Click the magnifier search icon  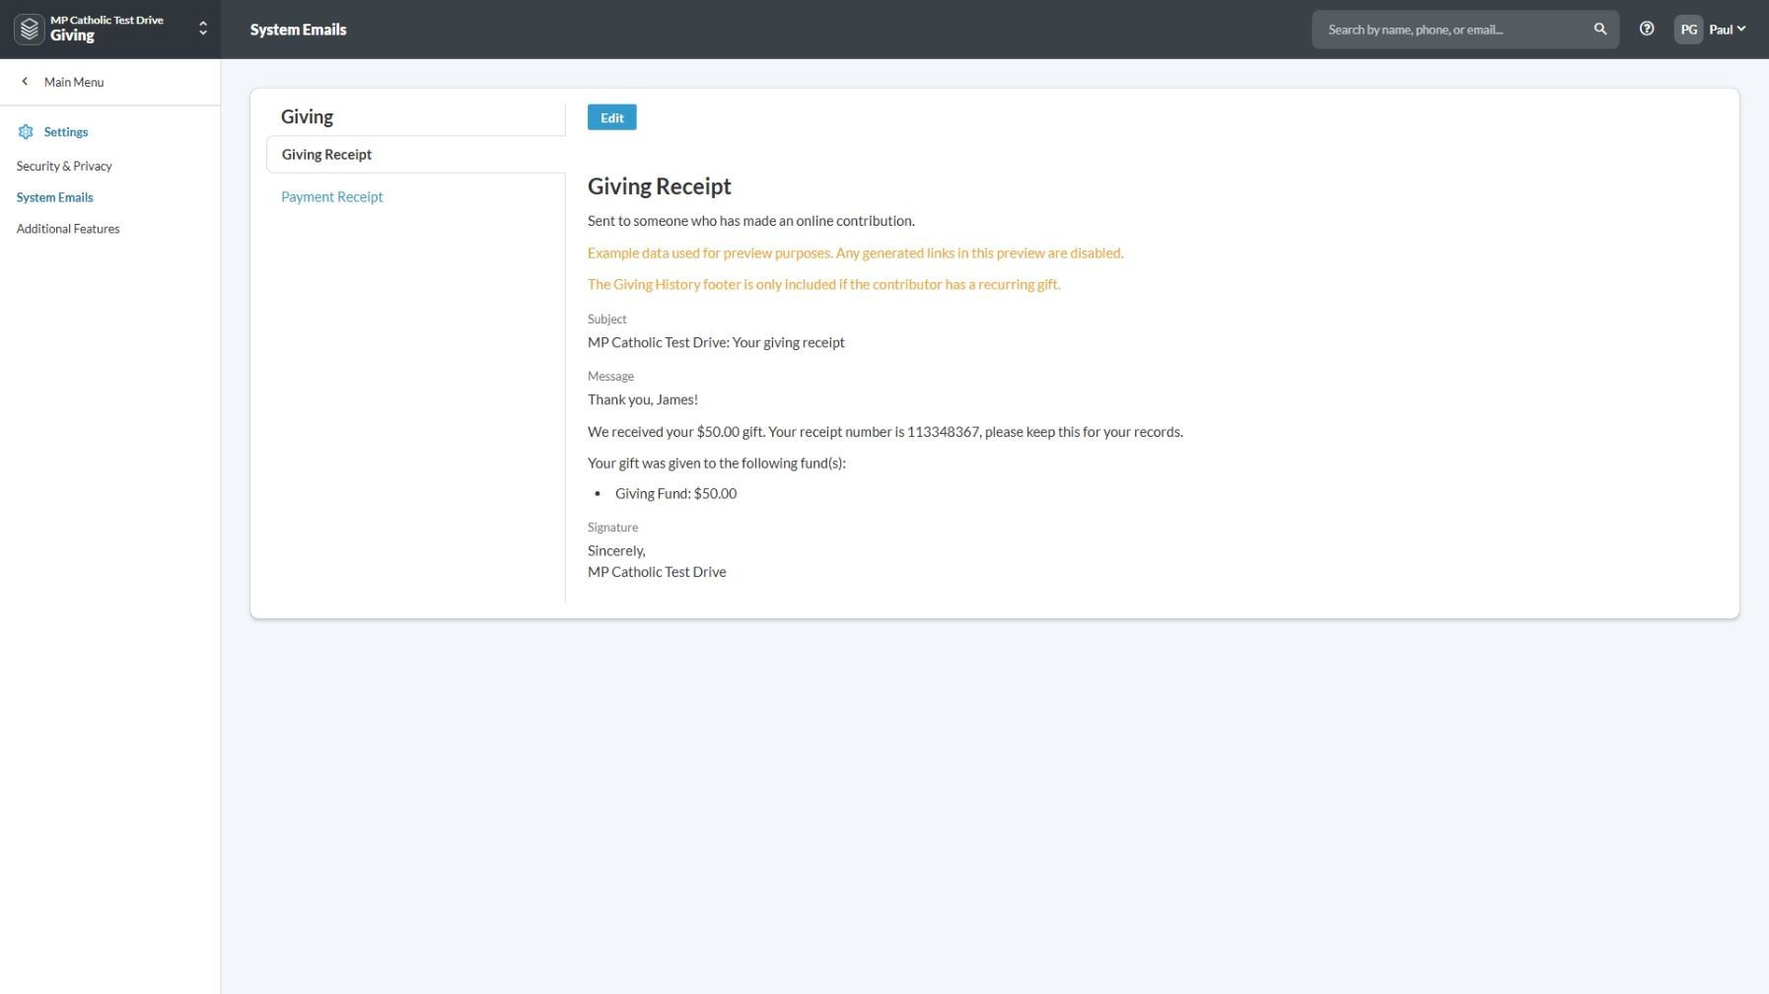(1599, 30)
